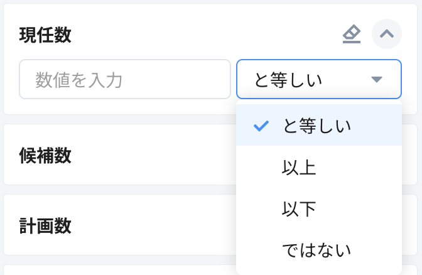Image resolution: width=422 pixels, height=275 pixels.
Task: Open the と等しい comparison combo box
Action: pos(318,80)
